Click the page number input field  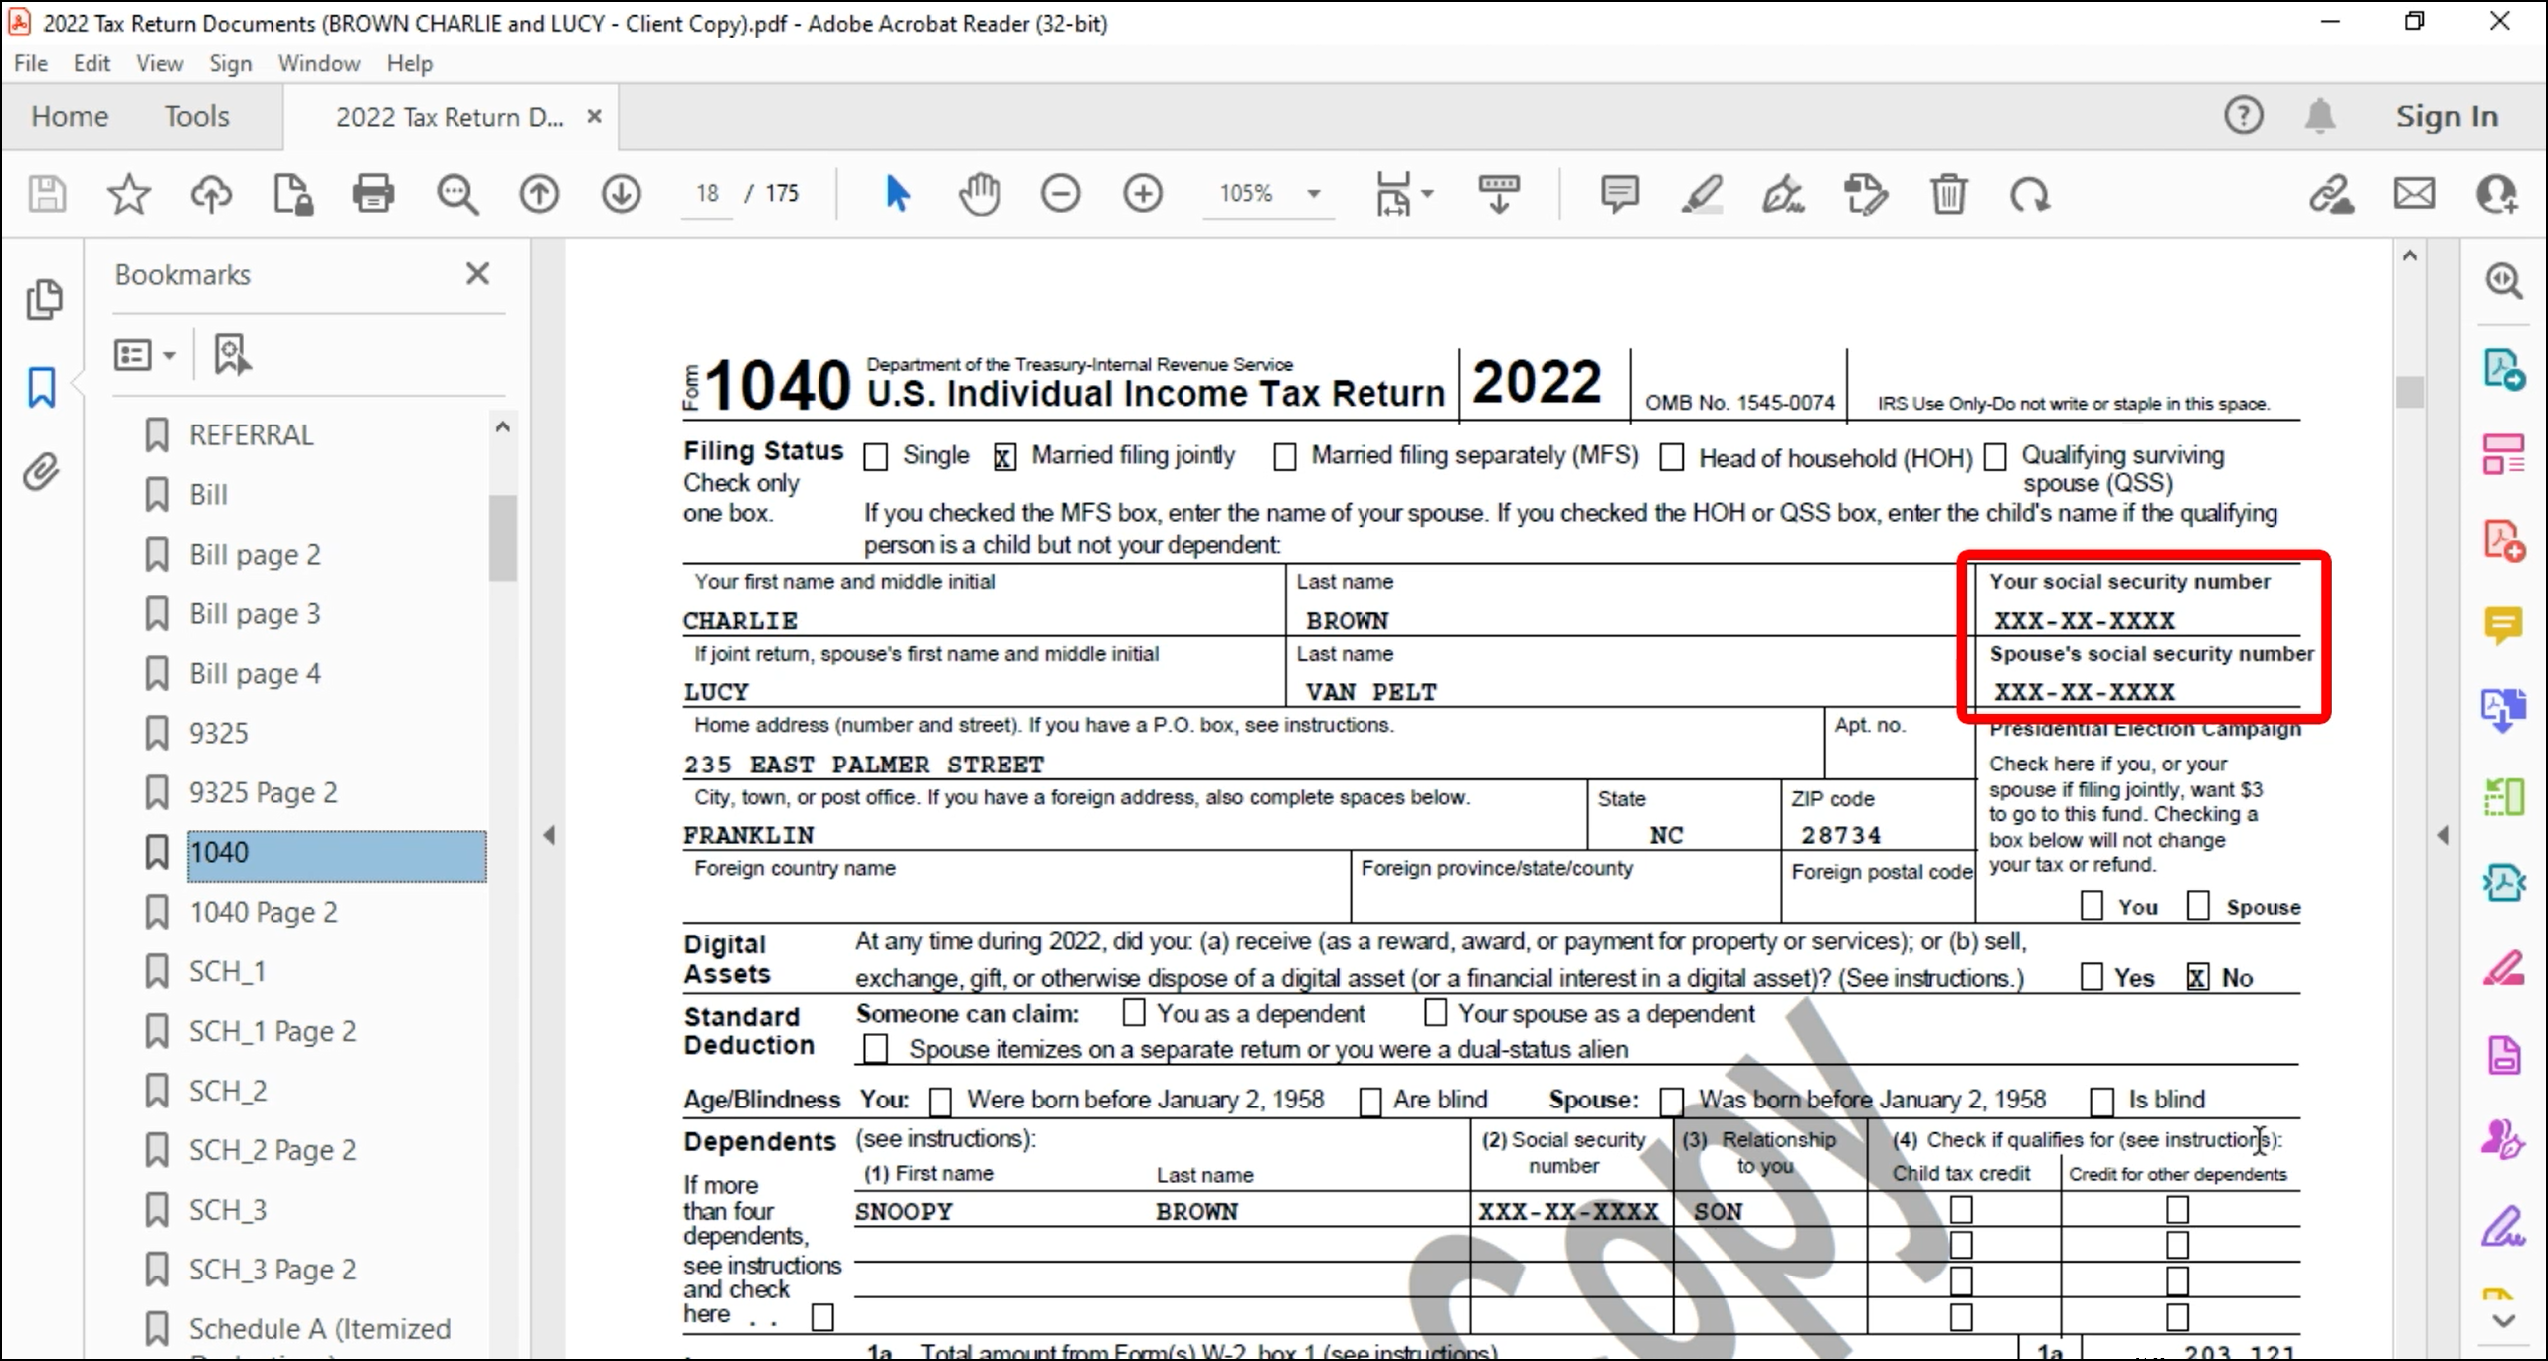point(707,193)
